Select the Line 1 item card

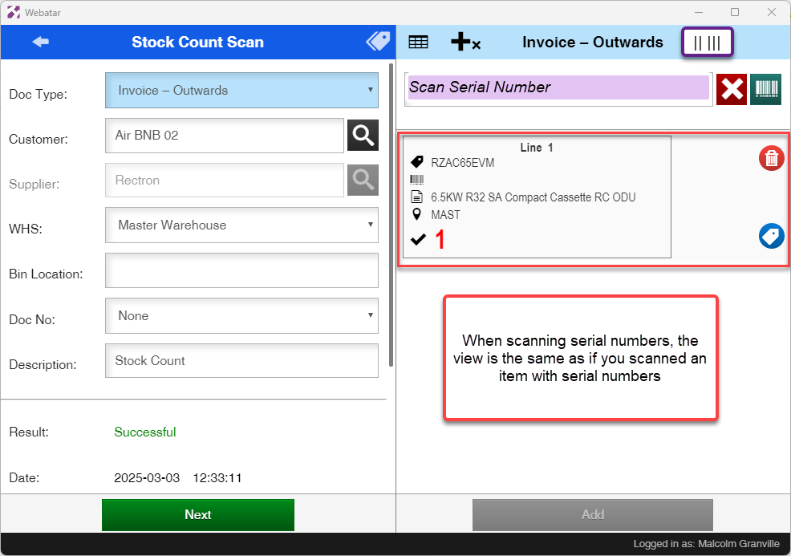pyautogui.click(x=537, y=197)
